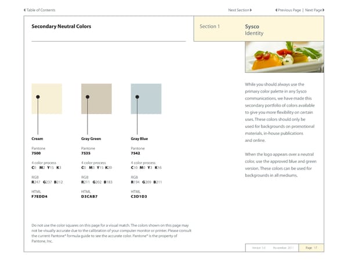Click the Sysco Identity header title
The height and width of the screenshot is (268, 348).
(x=255, y=30)
